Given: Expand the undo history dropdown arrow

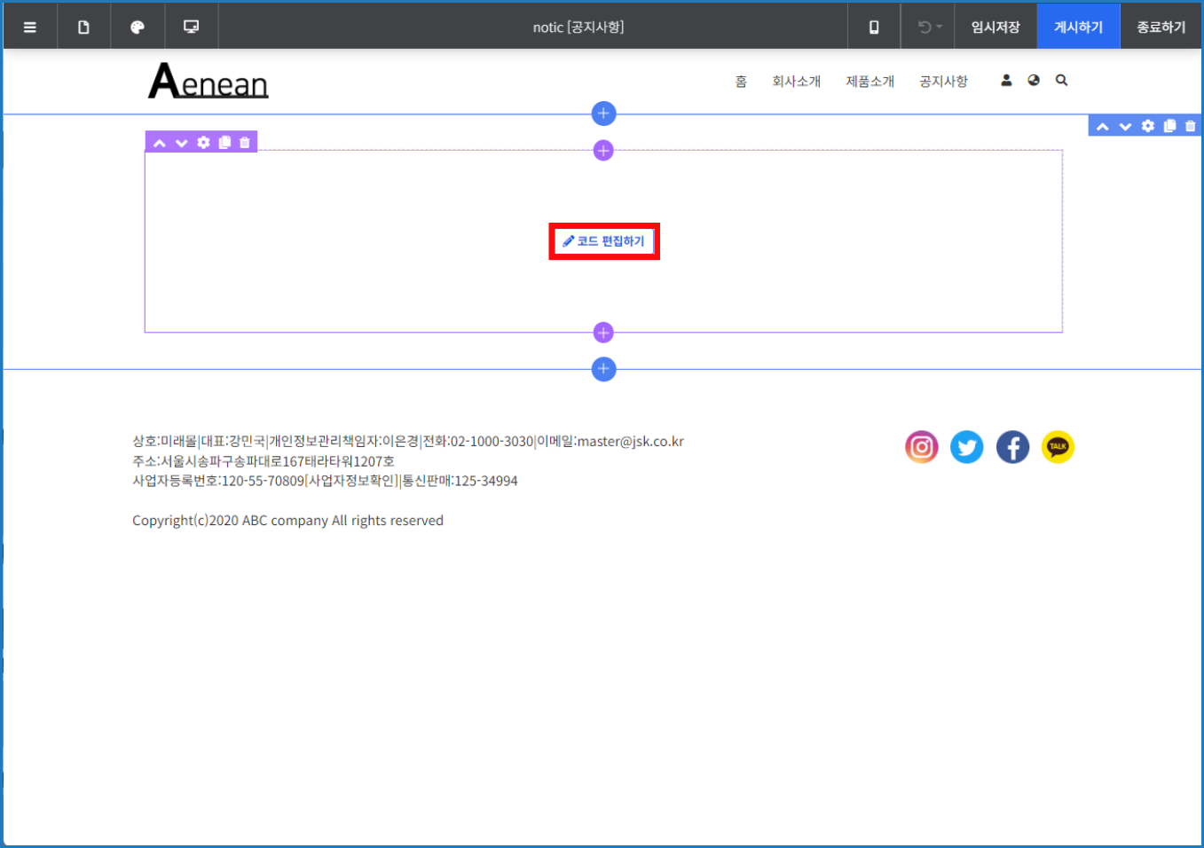Looking at the screenshot, I should click(938, 26).
